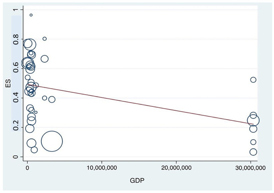This screenshot has width=274, height=193.
Task: Click the left bubble near ES 0.05
Action: point(34,150)
